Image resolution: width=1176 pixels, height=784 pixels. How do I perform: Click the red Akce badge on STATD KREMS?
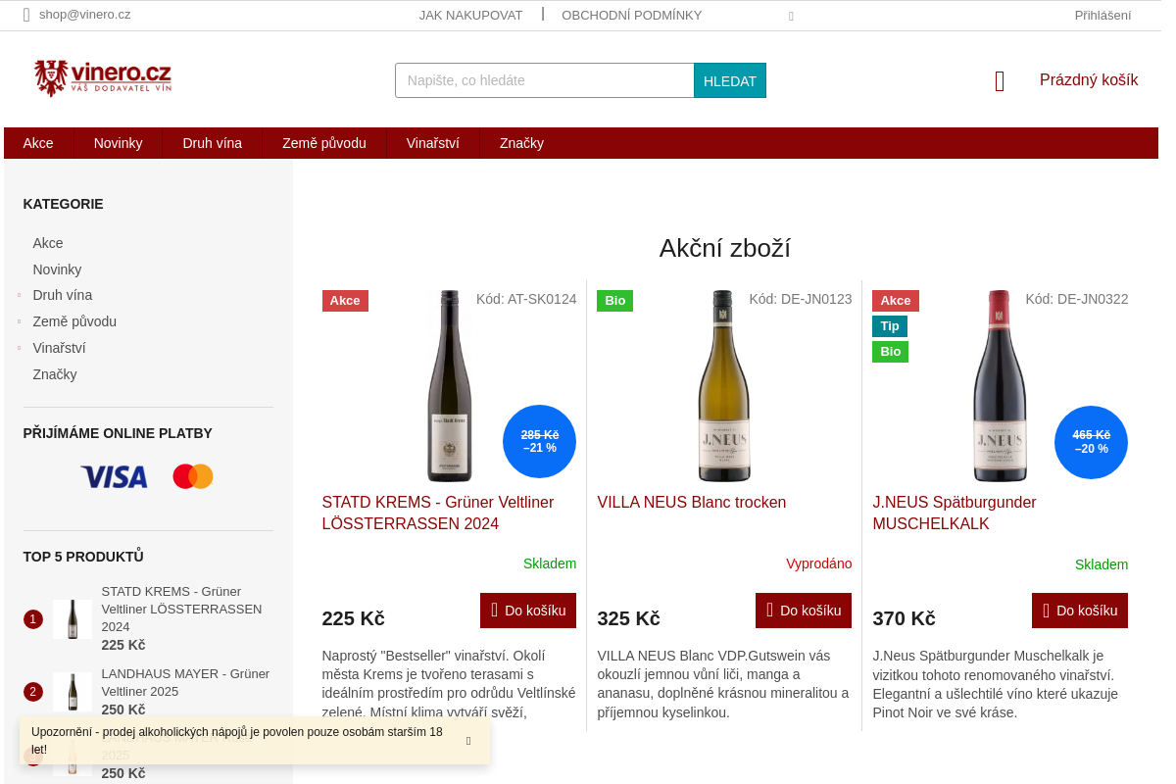point(345,300)
